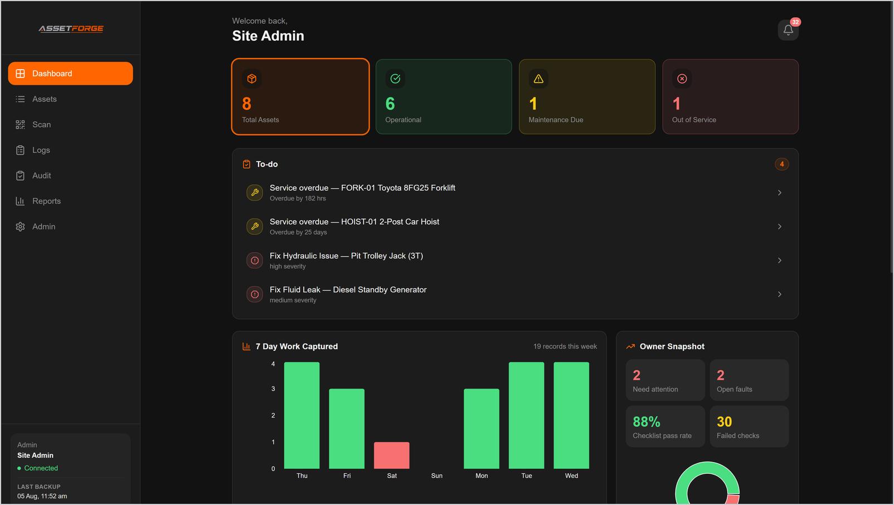Click the Scan QR code icon
Screen dimensions: 894x505
click(20, 125)
